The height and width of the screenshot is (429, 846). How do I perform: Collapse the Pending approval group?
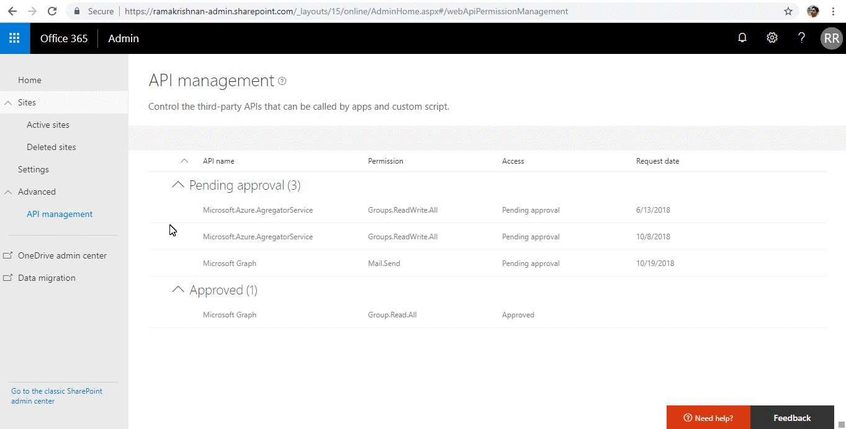[x=178, y=185]
